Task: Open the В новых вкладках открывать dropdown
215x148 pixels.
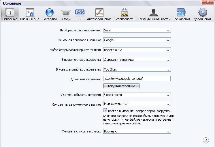Action: pyautogui.click(x=137, y=69)
